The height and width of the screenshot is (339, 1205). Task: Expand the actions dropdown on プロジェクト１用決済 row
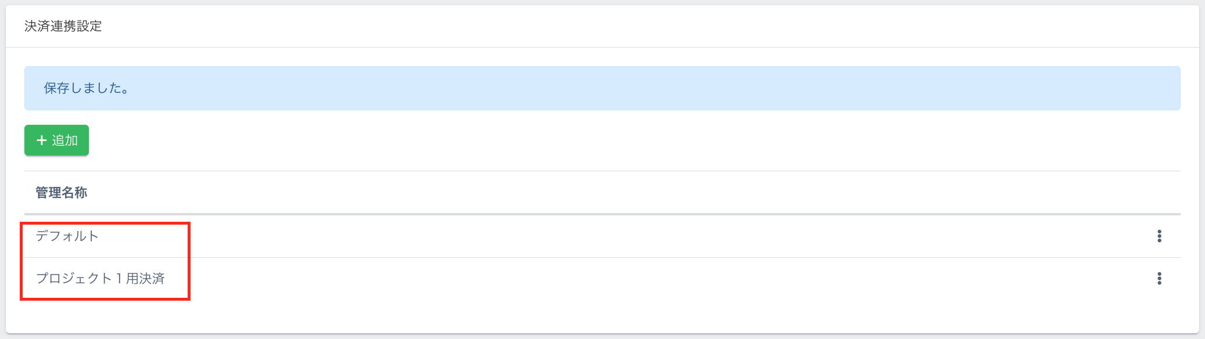[1159, 279]
